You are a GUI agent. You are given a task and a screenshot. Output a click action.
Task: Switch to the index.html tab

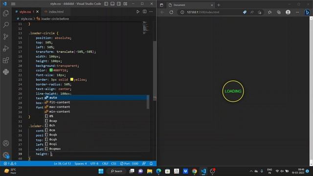(x=56, y=12)
